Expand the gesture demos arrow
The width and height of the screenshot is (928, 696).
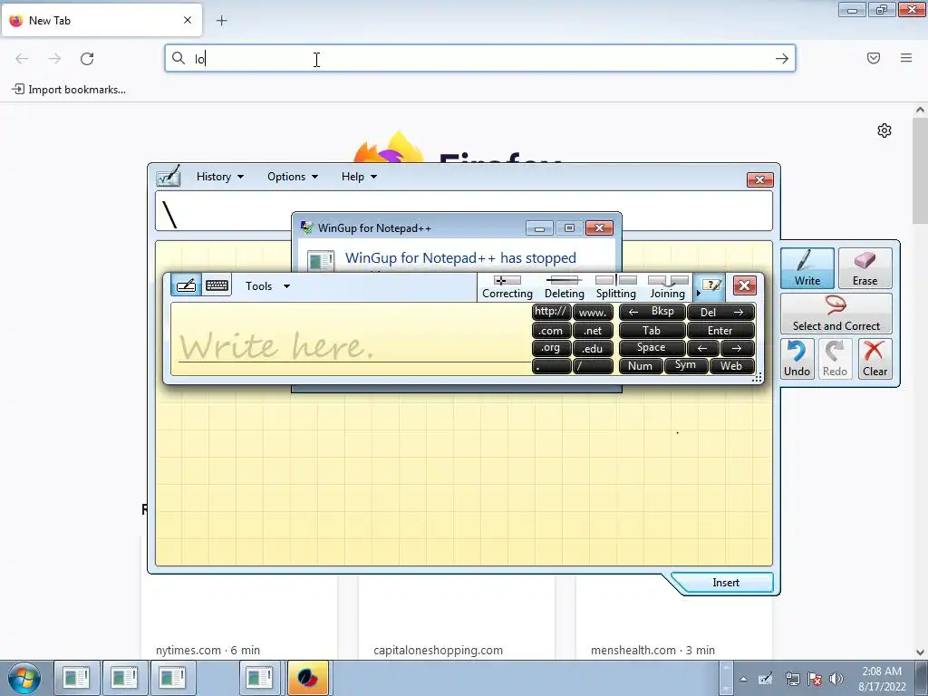click(698, 293)
